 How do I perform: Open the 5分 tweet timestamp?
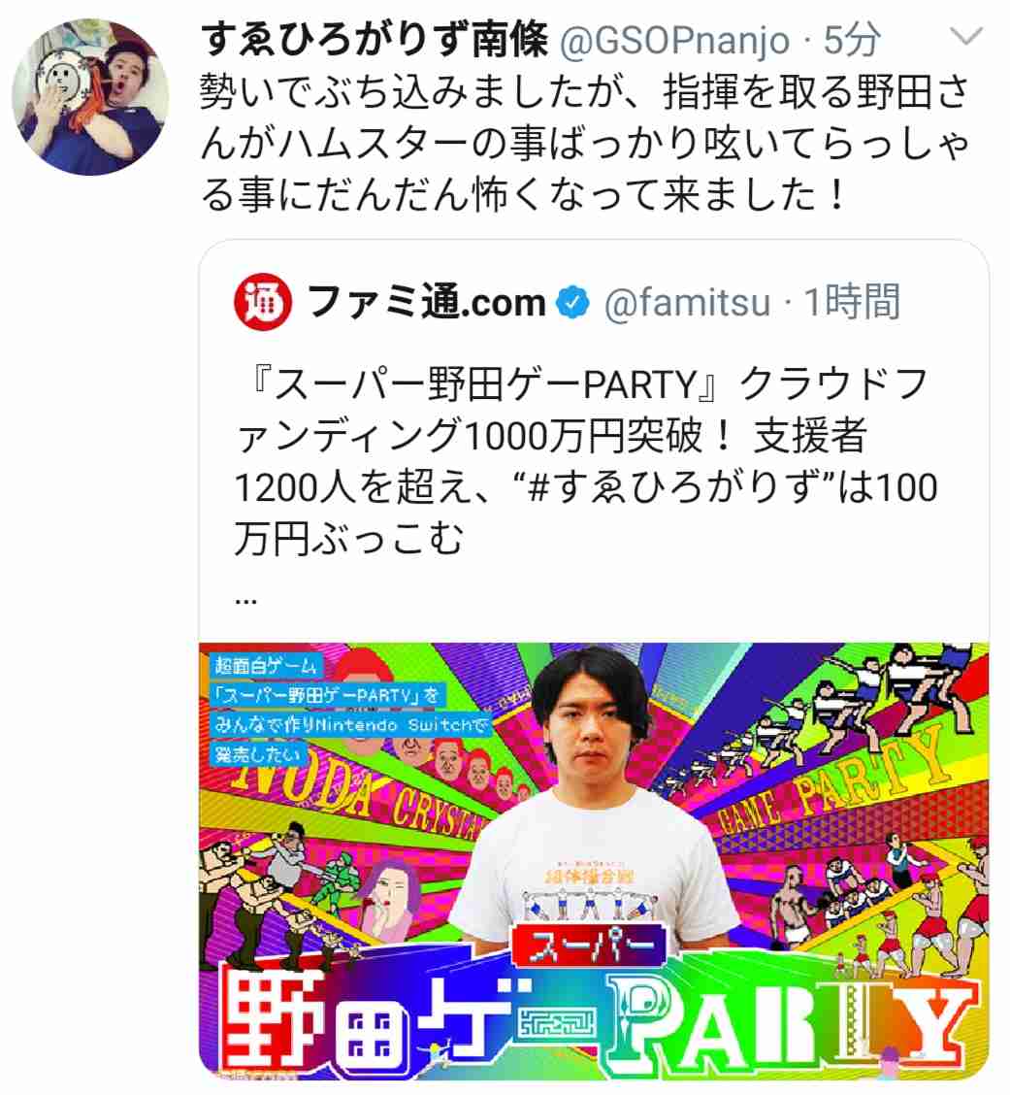pos(852,41)
